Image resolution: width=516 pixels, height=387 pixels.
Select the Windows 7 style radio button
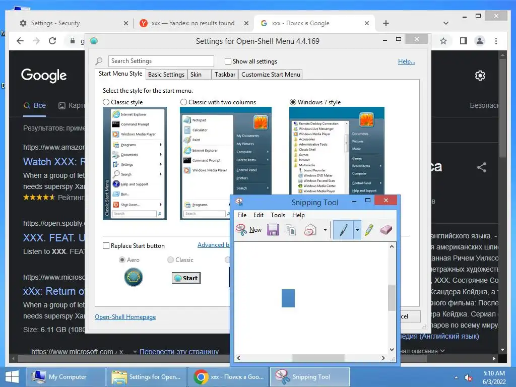pos(293,102)
